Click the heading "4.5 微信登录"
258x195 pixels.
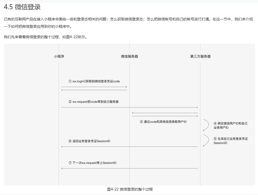(x=22, y=7)
